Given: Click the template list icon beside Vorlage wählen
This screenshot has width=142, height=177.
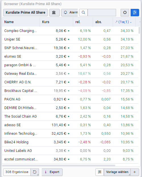Looking at the screenshot, I should [x=100, y=172].
